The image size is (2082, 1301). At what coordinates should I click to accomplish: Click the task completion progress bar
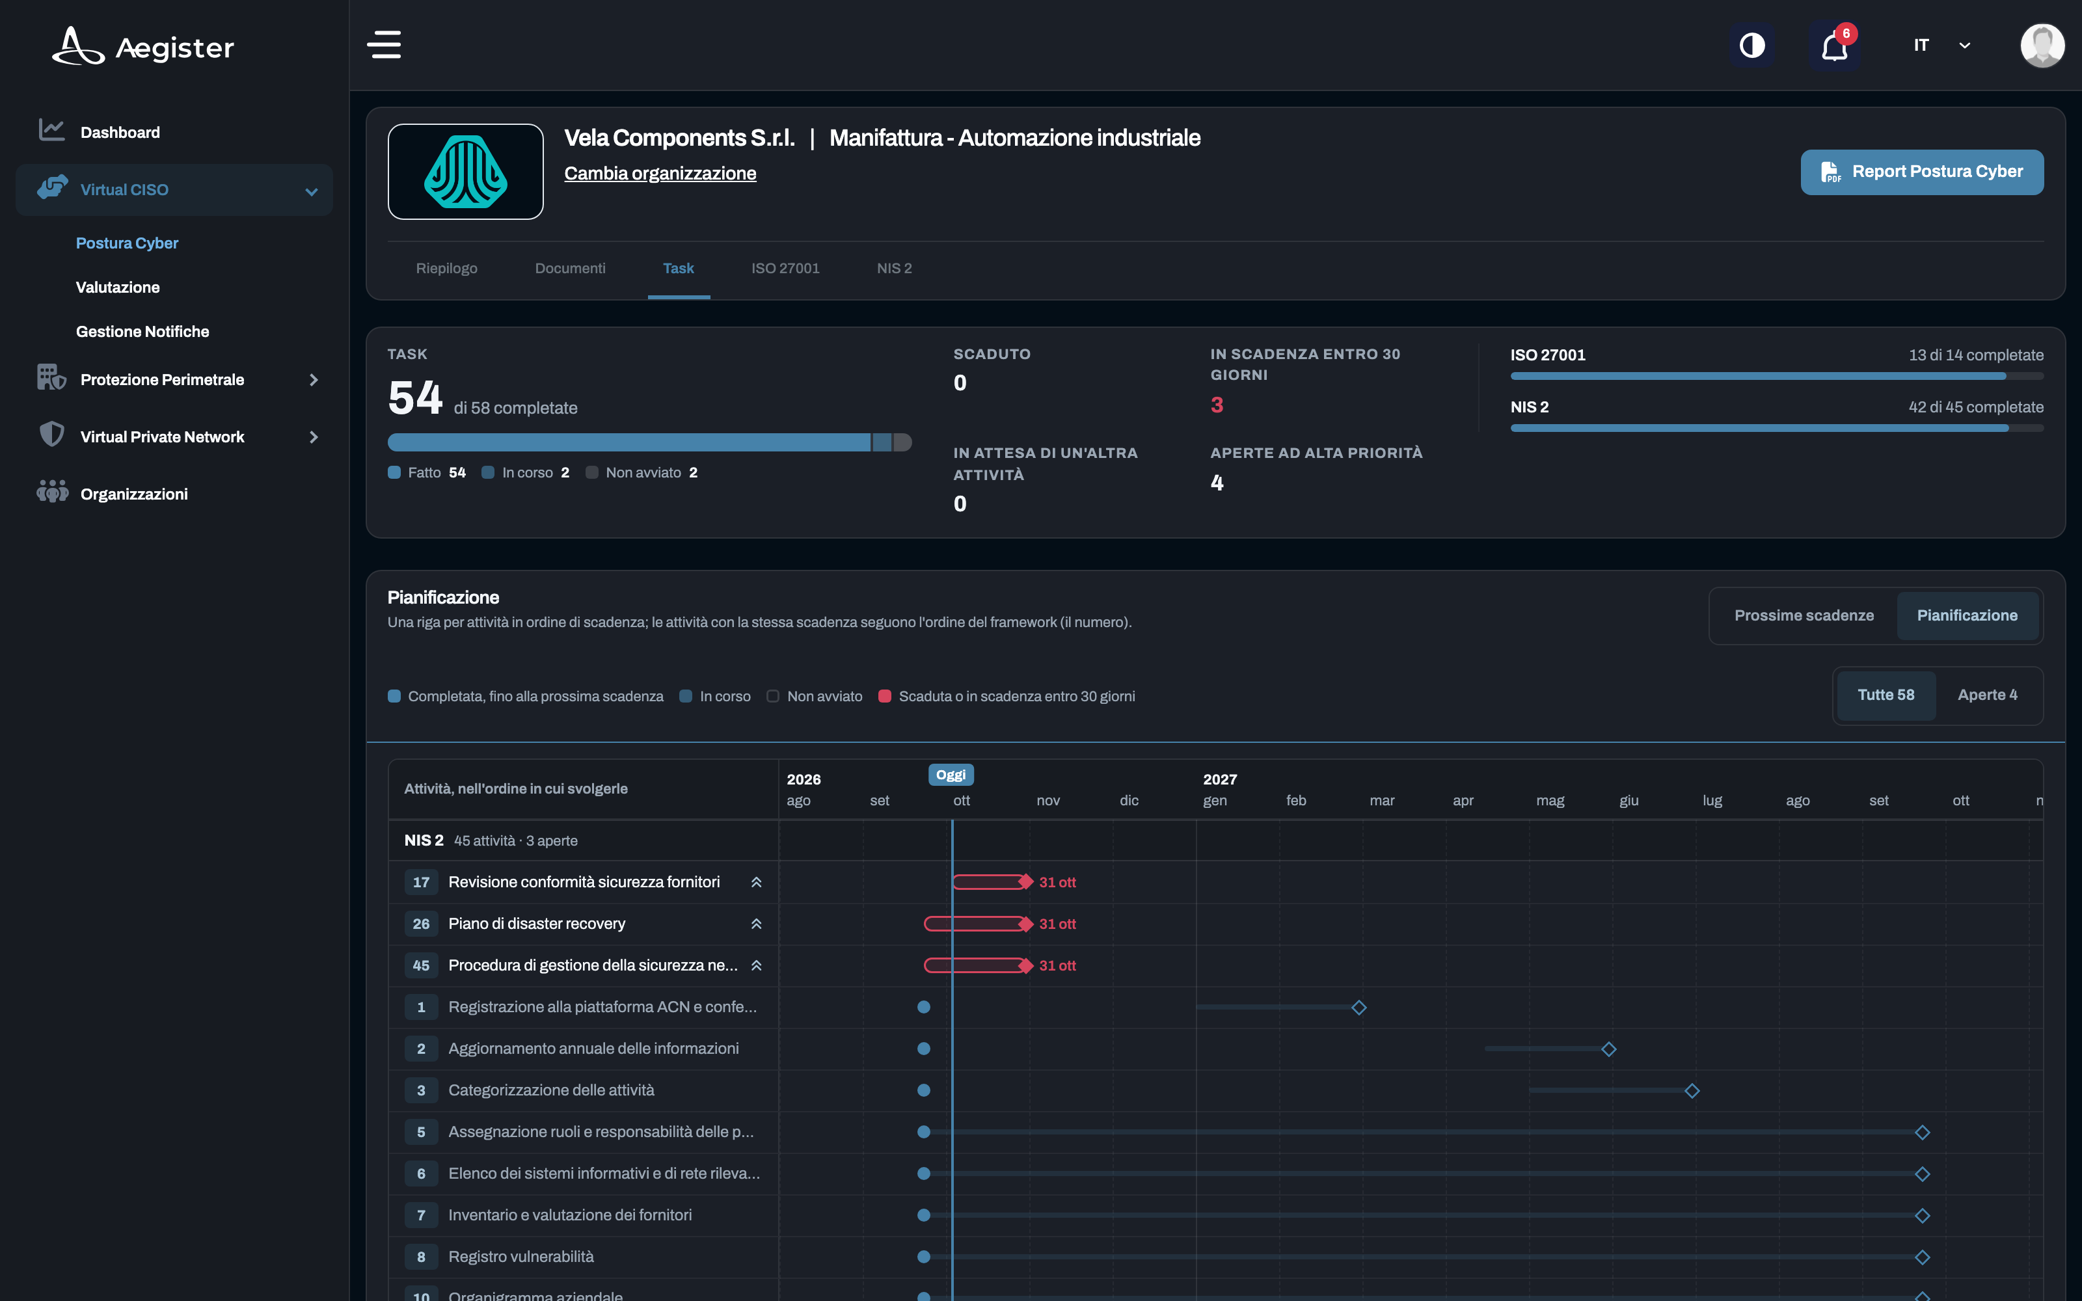(649, 442)
